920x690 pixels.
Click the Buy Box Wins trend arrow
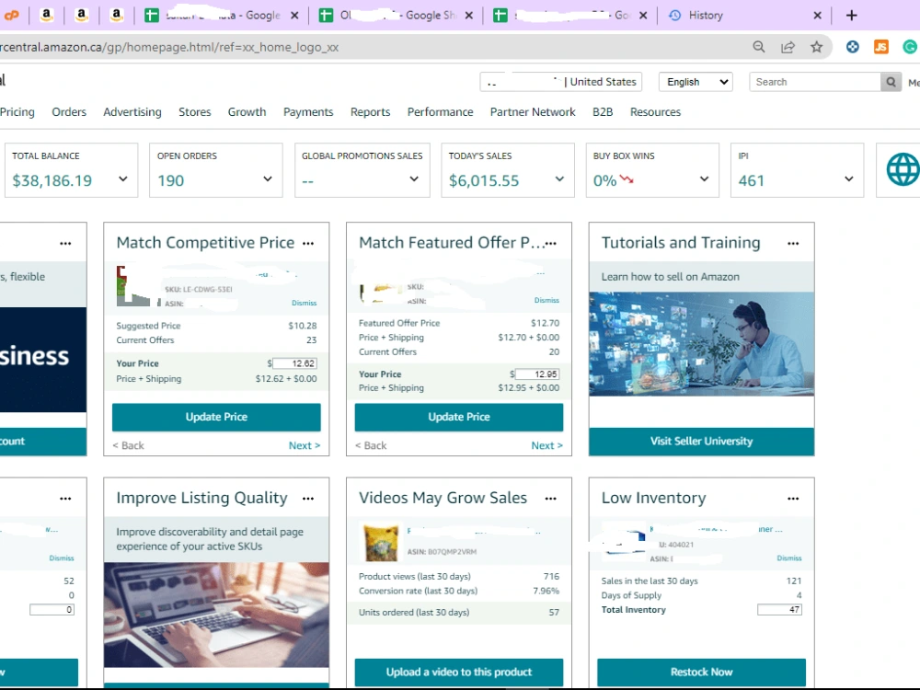click(627, 179)
